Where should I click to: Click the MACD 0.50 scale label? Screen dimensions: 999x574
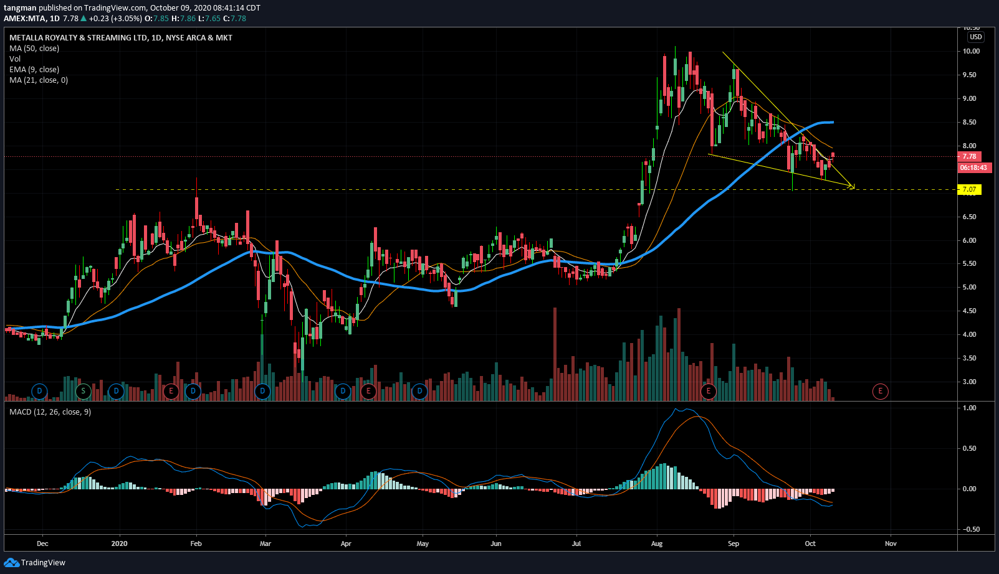tap(969, 449)
